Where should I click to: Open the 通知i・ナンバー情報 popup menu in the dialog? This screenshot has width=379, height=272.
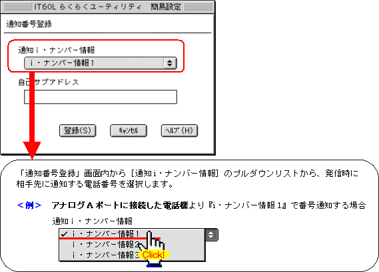[101, 63]
